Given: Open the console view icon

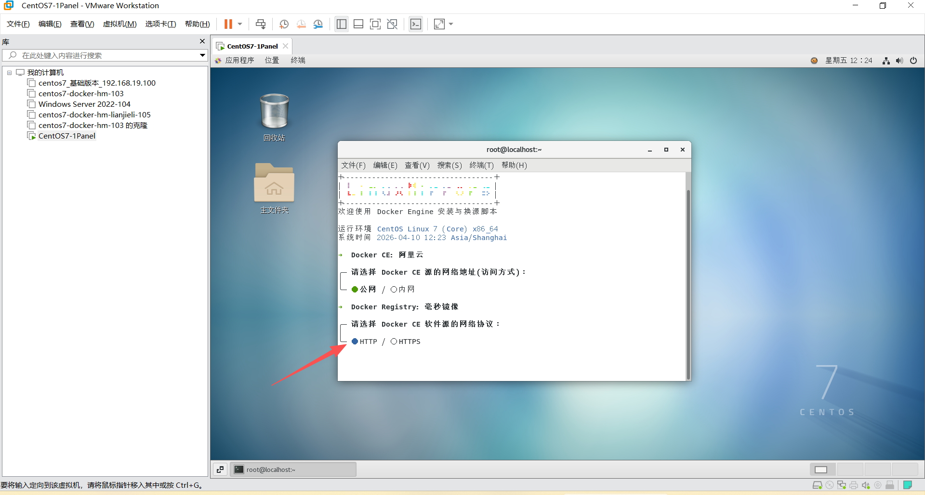Looking at the screenshot, I should click(416, 24).
